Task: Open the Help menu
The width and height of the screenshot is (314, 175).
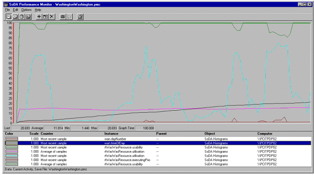Action: point(38,10)
